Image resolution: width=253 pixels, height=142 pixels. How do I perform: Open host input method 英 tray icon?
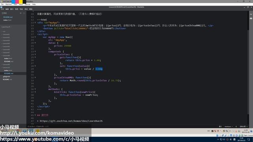pyautogui.click(x=231, y=139)
